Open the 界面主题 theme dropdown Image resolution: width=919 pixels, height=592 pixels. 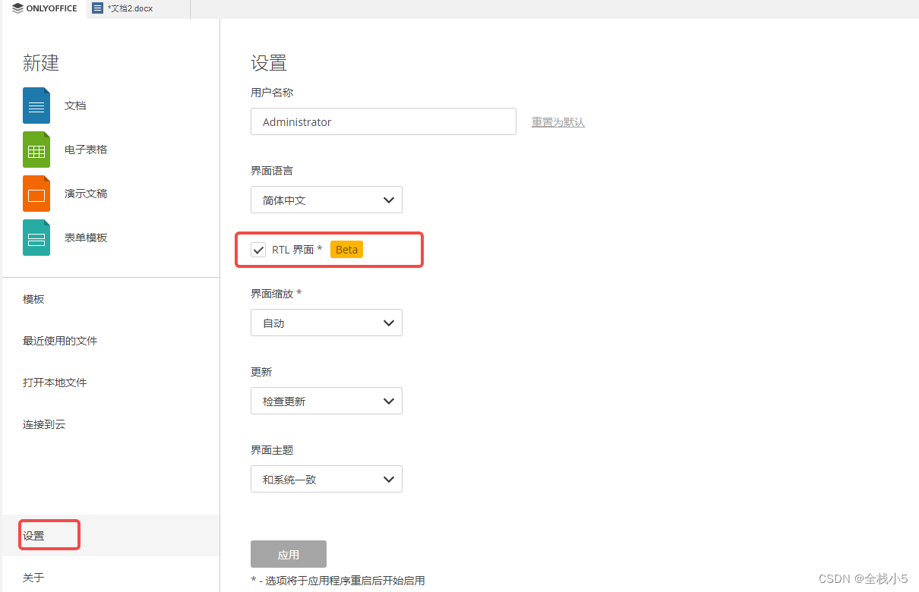327,479
